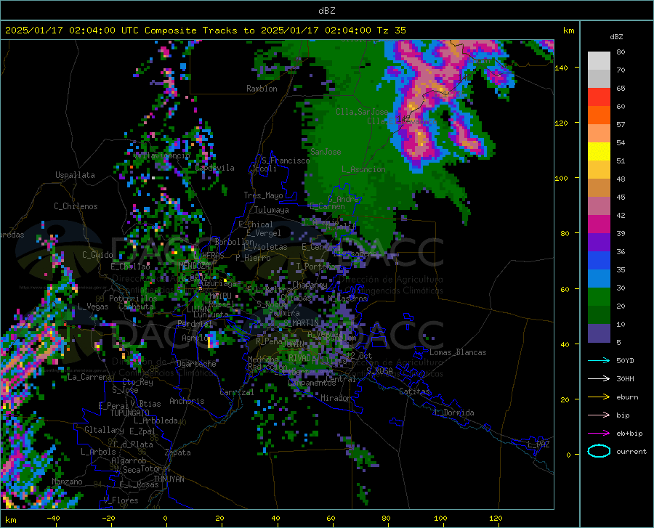Image resolution: width=654 pixels, height=528 pixels.
Task: Click the Zapata label on map
Action: [x=178, y=452]
